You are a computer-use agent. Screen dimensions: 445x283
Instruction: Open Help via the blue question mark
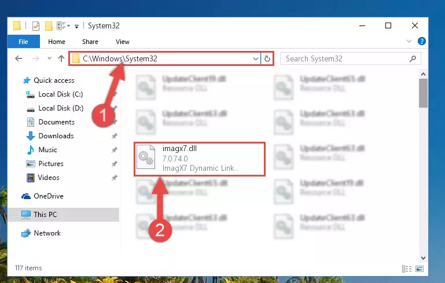click(x=421, y=41)
